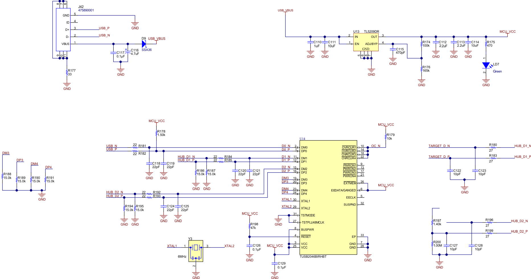Click the GND symbol below LD7
531x279 pixels.
486,83
